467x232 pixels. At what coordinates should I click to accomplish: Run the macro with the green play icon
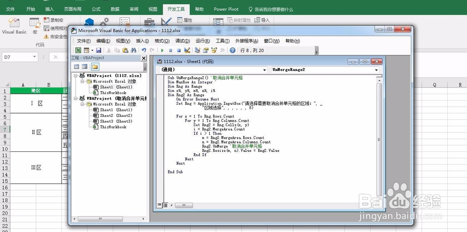coord(163,50)
